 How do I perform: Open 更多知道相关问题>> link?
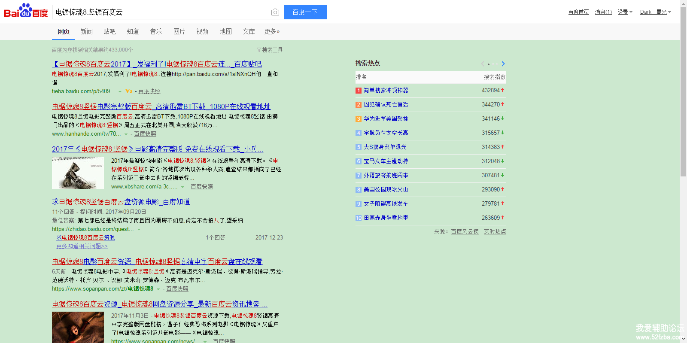82,246
